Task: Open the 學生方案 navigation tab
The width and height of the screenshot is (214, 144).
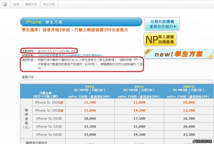Action: [x=49, y=4]
